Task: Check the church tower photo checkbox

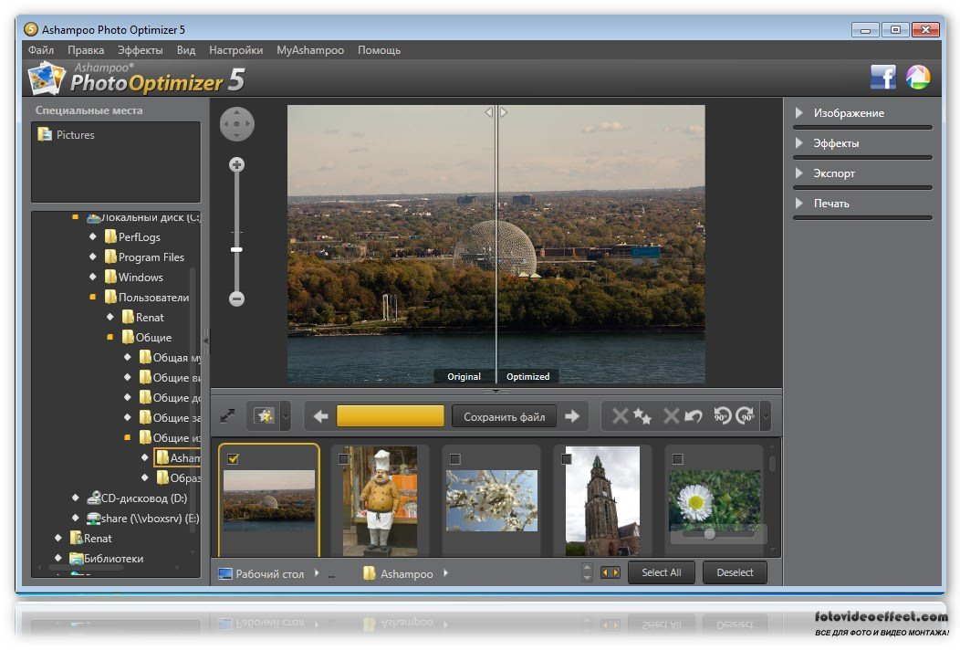Action: point(567,459)
